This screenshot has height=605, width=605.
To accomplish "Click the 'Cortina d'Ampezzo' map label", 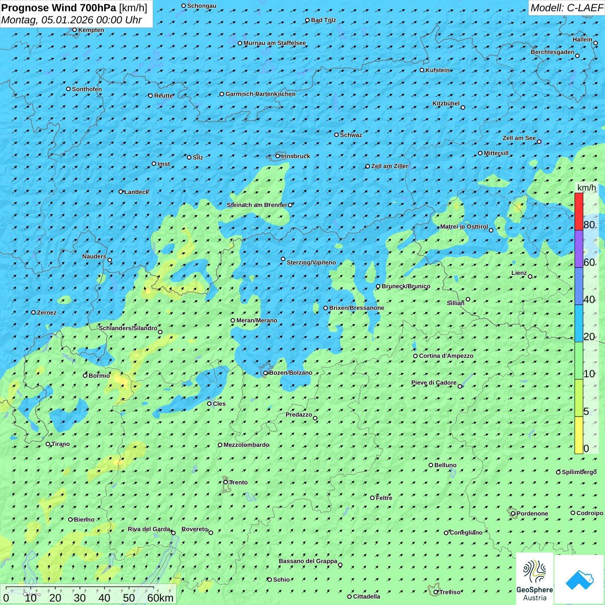I will click(446, 356).
